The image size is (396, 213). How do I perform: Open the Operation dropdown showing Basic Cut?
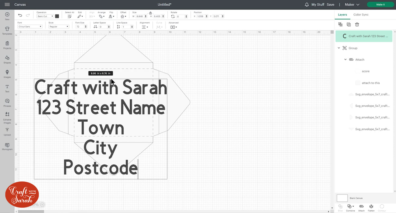click(45, 16)
